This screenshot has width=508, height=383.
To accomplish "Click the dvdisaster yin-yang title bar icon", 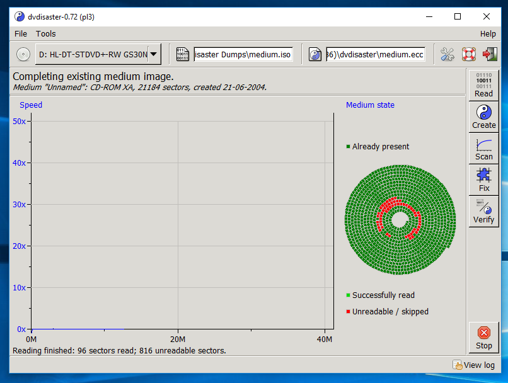I will tap(20, 16).
